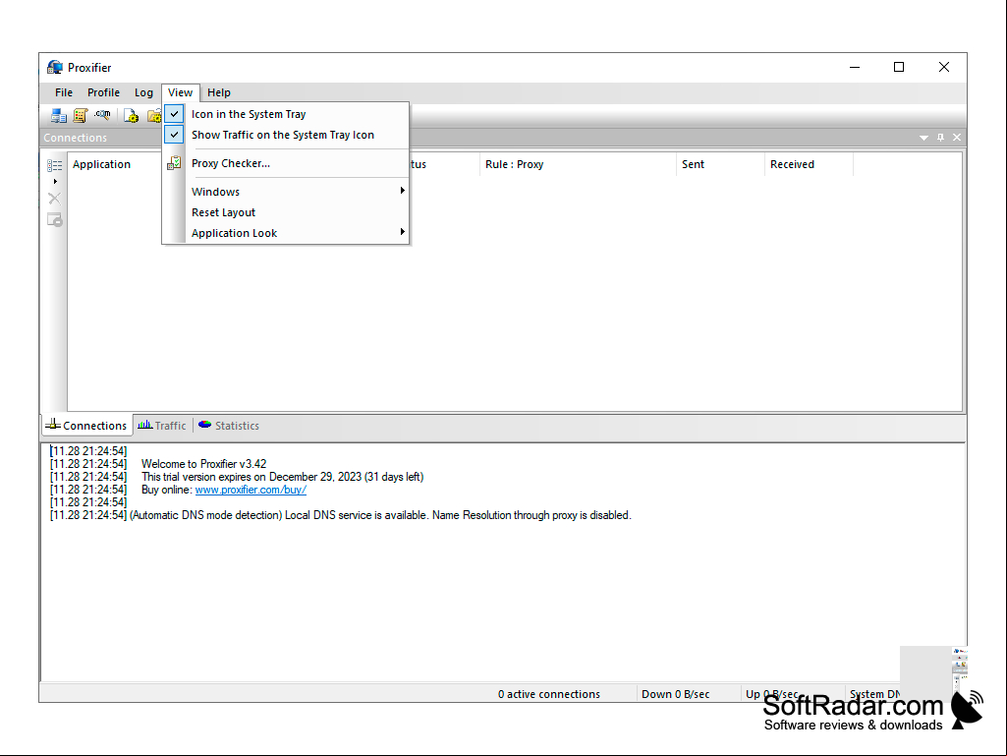Sort by the Sent column header
This screenshot has width=1007, height=756.
[x=720, y=164]
